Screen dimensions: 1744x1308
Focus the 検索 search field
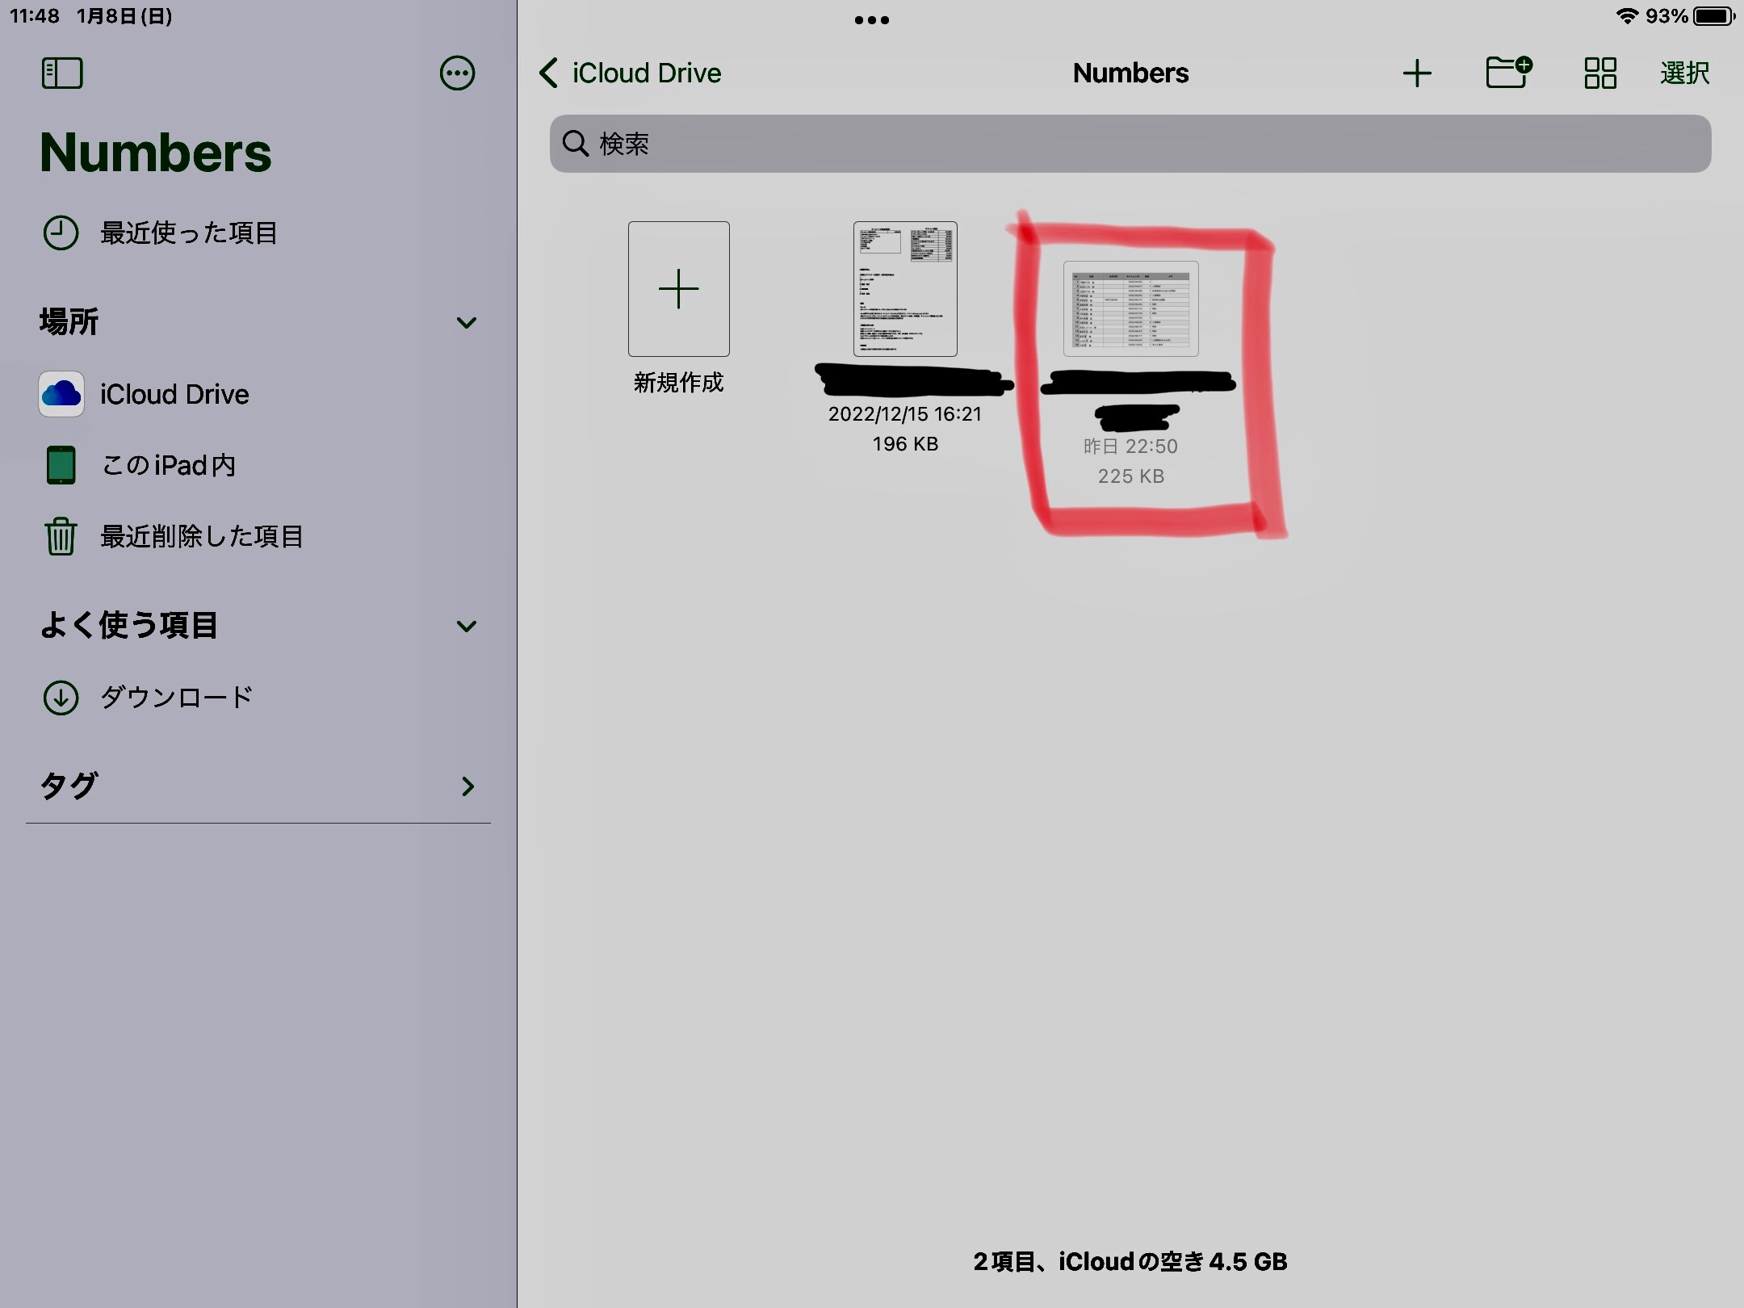(1130, 144)
